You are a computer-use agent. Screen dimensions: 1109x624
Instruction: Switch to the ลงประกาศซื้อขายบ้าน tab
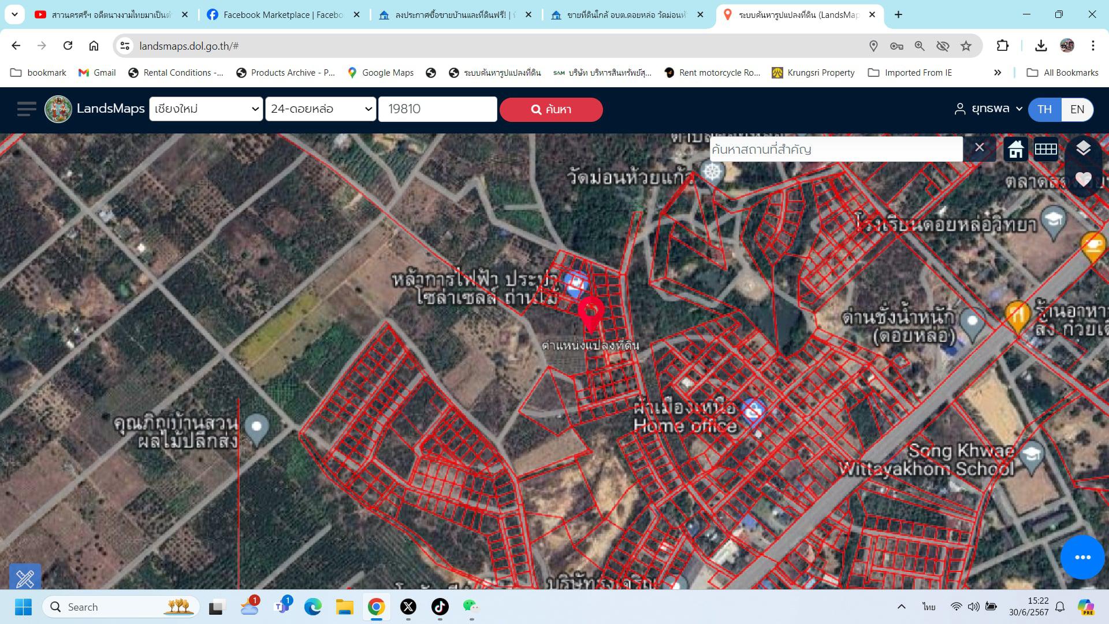pyautogui.click(x=456, y=15)
